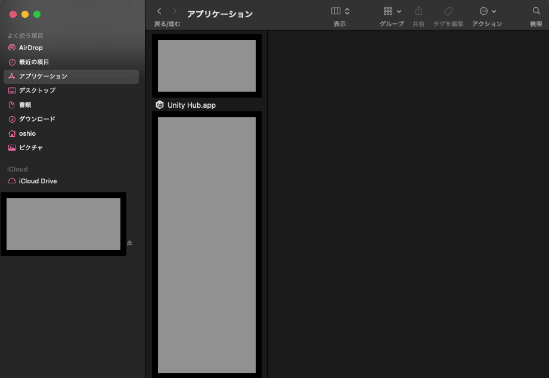Click the タグを編集 toolbar label

click(448, 24)
